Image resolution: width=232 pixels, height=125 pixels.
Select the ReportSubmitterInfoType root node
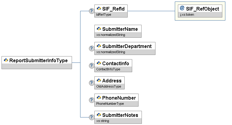pyautogui.click(x=38, y=60)
